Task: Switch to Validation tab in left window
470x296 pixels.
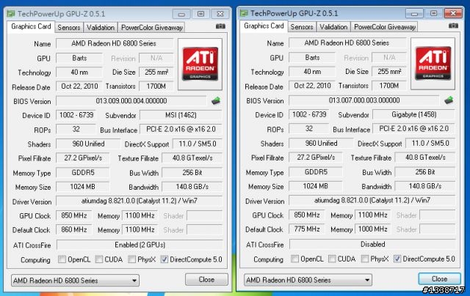Action: coord(101,28)
